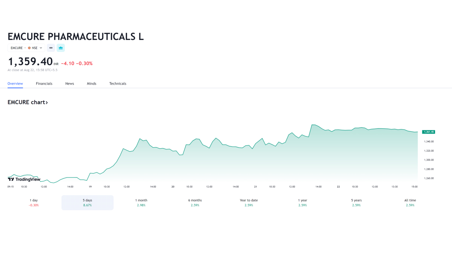
Task: Choose the 1 month range
Action: pos(141,202)
